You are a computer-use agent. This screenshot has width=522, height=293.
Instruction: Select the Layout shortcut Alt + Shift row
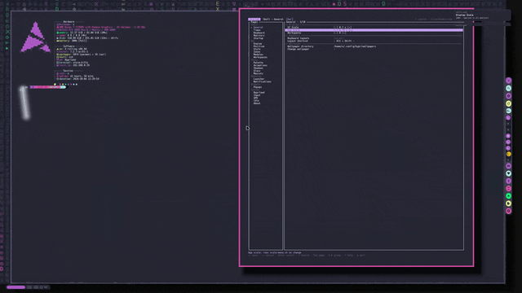[x=374, y=41]
